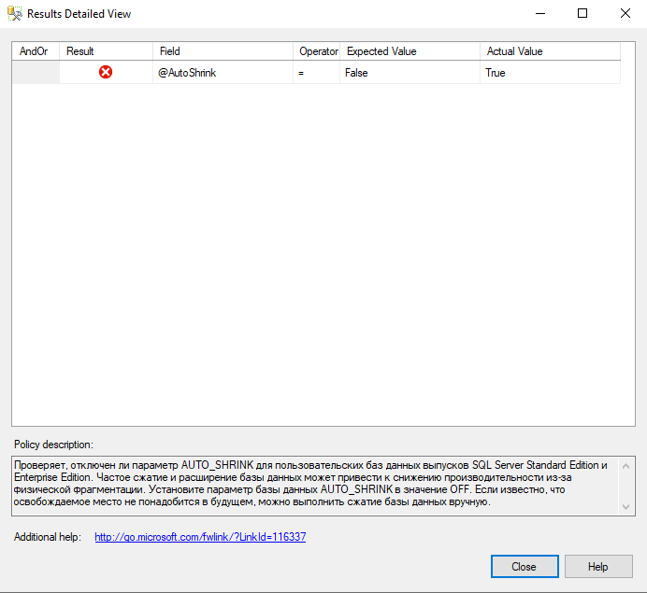This screenshot has width=647, height=593.
Task: Minimize the Results Detailed View window
Action: click(540, 14)
